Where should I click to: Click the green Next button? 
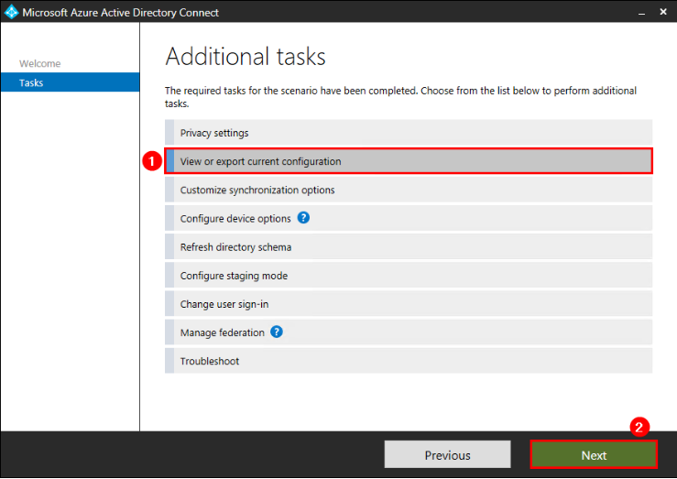click(x=594, y=454)
